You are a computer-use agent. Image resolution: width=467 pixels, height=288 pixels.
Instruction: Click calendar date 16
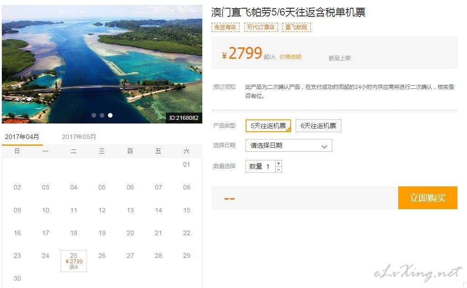17,233
